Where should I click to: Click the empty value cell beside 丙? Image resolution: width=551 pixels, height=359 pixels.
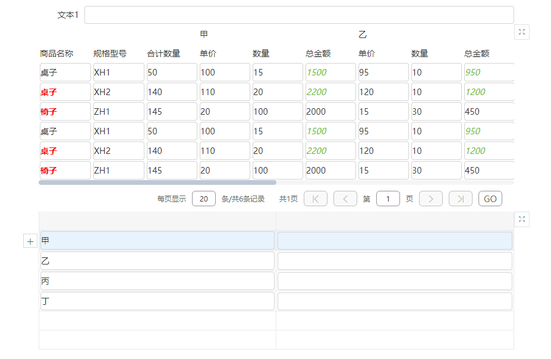[x=395, y=281]
